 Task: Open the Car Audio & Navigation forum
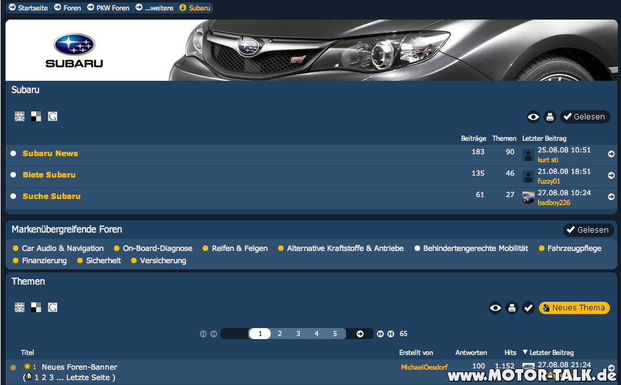pos(62,249)
